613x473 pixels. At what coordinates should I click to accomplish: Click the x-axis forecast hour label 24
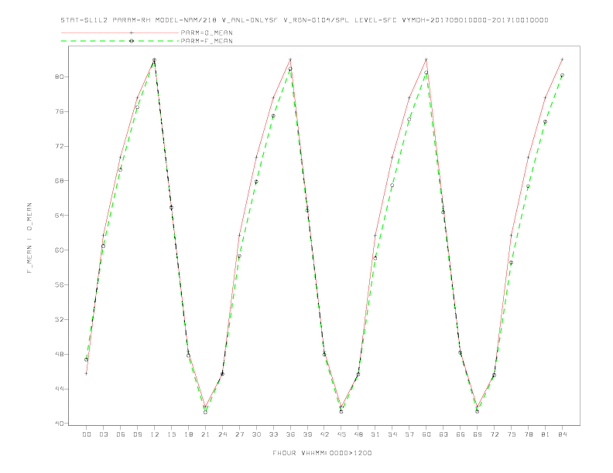click(222, 434)
